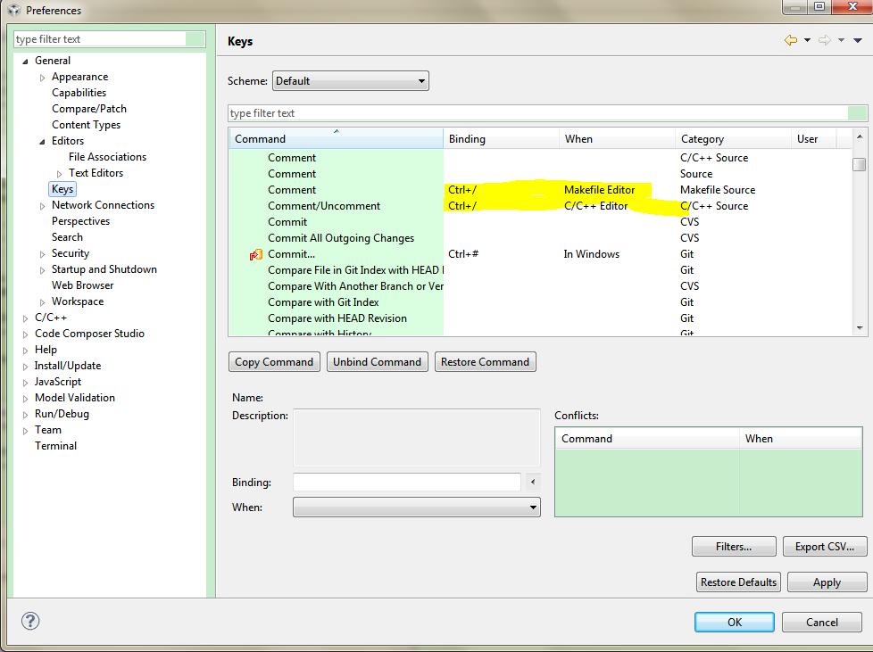873x652 pixels.
Task: Click the keys filter text field
Action: 547,113
